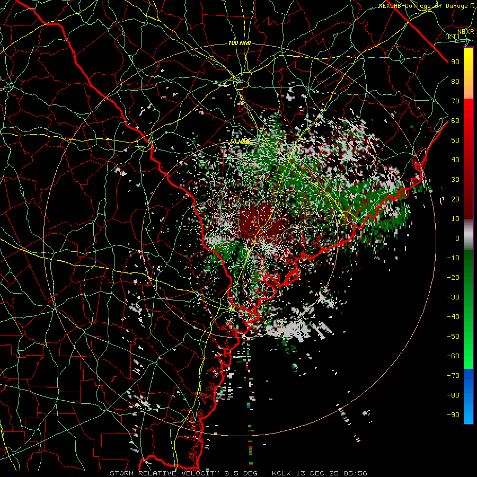
Task: Click the KCLX station identifier text
Action: tap(281, 473)
